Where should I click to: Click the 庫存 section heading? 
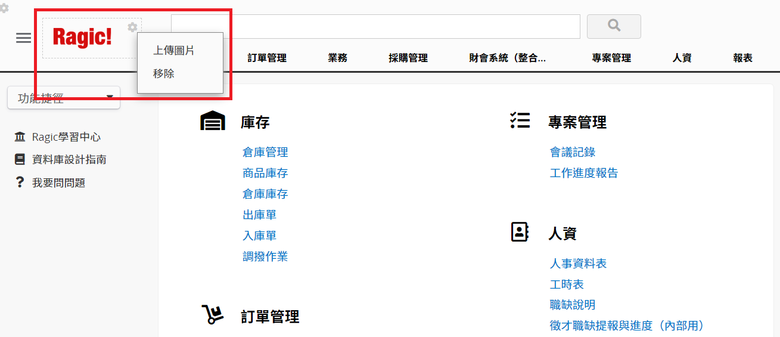(x=255, y=122)
